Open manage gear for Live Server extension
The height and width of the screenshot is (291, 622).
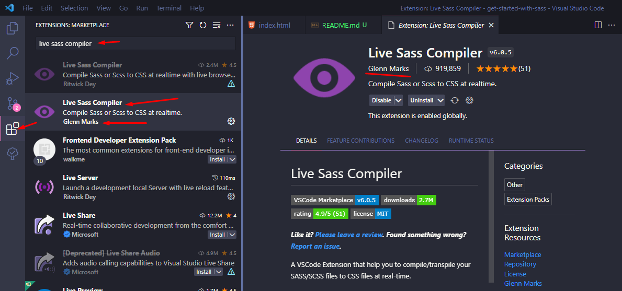[x=231, y=196]
